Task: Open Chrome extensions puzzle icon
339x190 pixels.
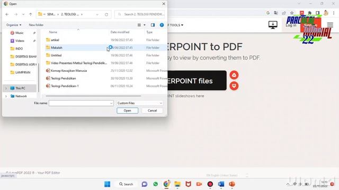Action: click(309, 13)
